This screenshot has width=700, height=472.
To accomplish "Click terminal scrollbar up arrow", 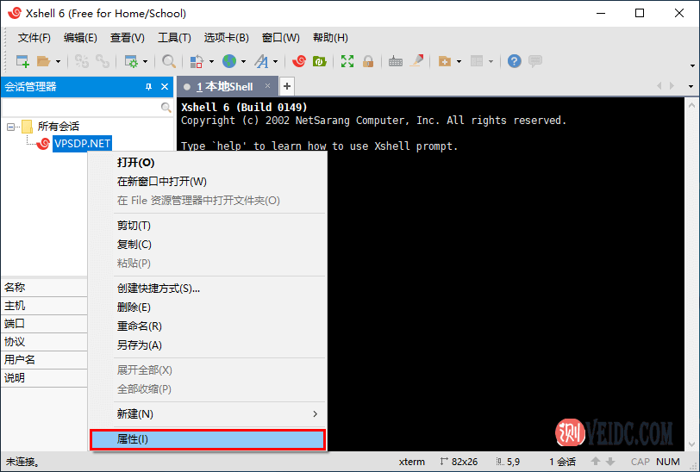I will (691, 105).
